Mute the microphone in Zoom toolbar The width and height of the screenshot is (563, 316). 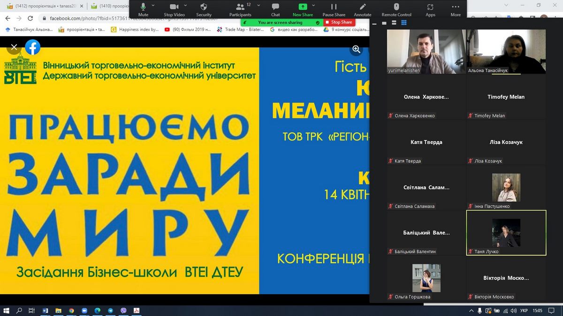143,7
